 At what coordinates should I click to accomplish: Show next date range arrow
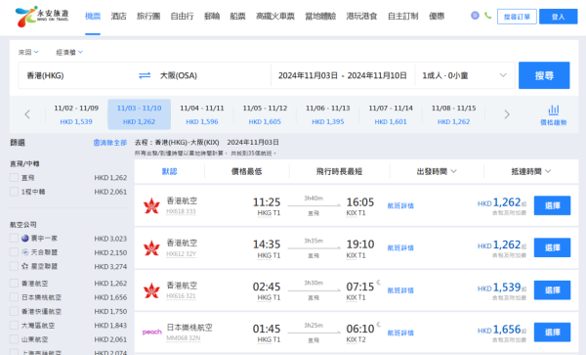[x=507, y=114]
